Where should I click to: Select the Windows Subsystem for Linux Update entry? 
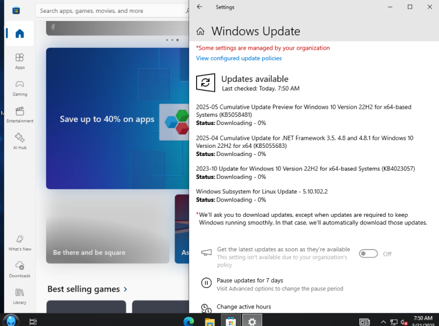click(262, 196)
